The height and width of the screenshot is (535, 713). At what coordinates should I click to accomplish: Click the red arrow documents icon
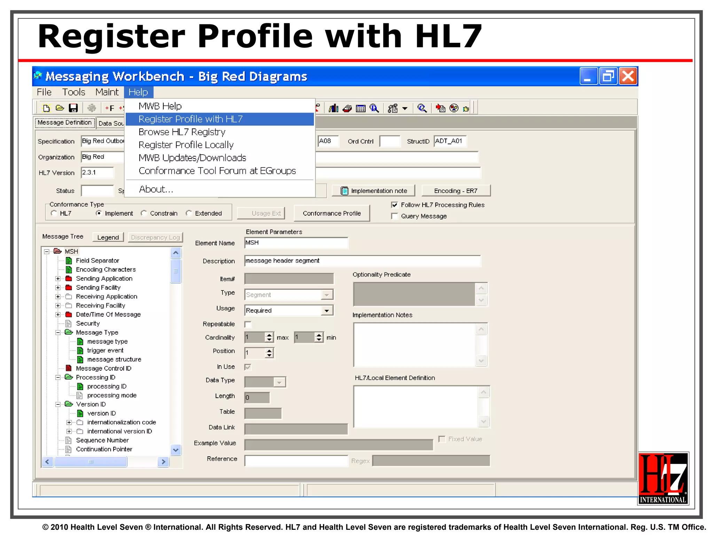click(440, 108)
